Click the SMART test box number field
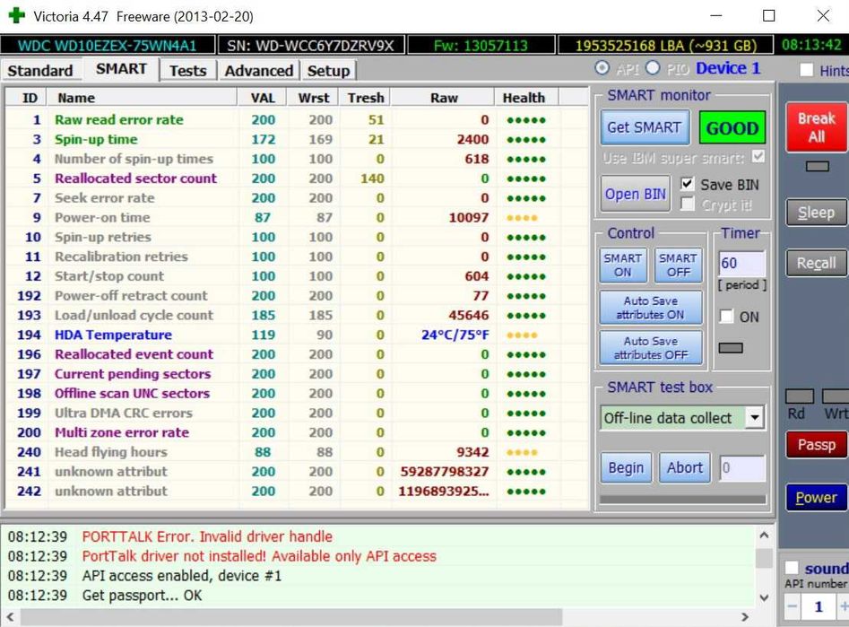The height and width of the screenshot is (627, 849). [741, 467]
